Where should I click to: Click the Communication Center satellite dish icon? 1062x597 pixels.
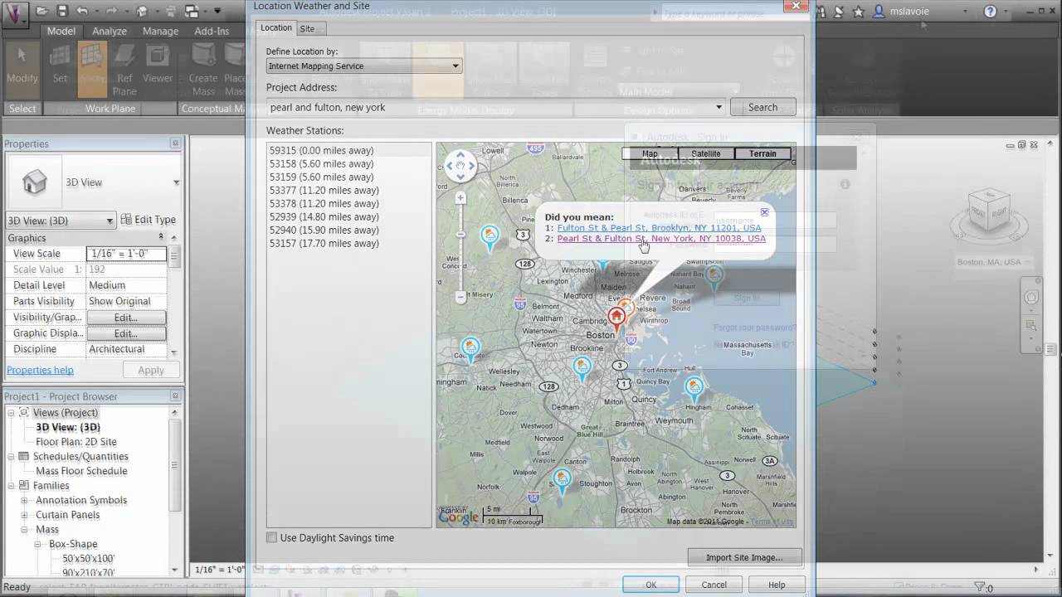click(x=839, y=12)
